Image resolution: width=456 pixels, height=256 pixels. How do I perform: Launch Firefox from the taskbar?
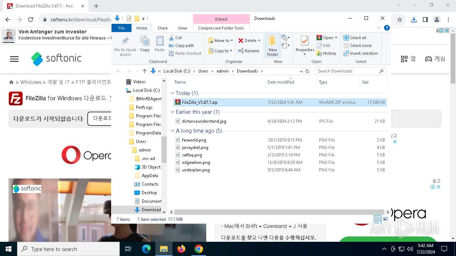click(x=181, y=249)
